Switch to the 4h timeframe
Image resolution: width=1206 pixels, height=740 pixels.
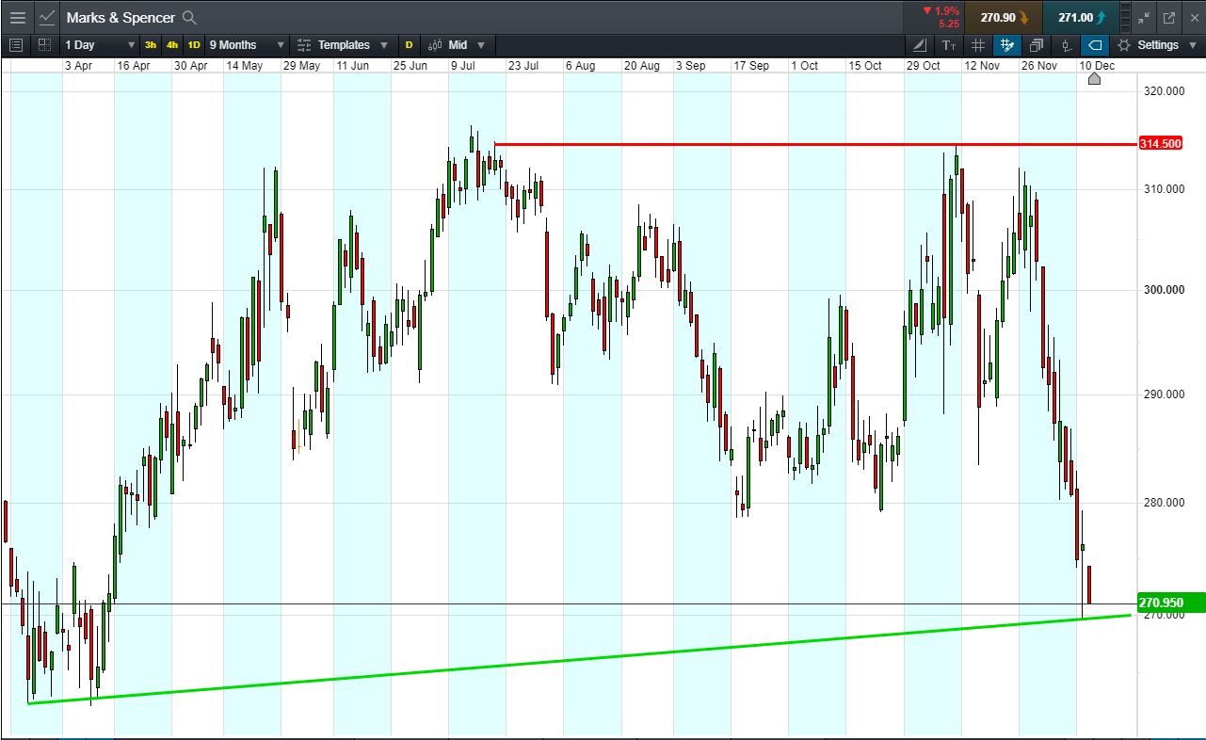[x=172, y=45]
